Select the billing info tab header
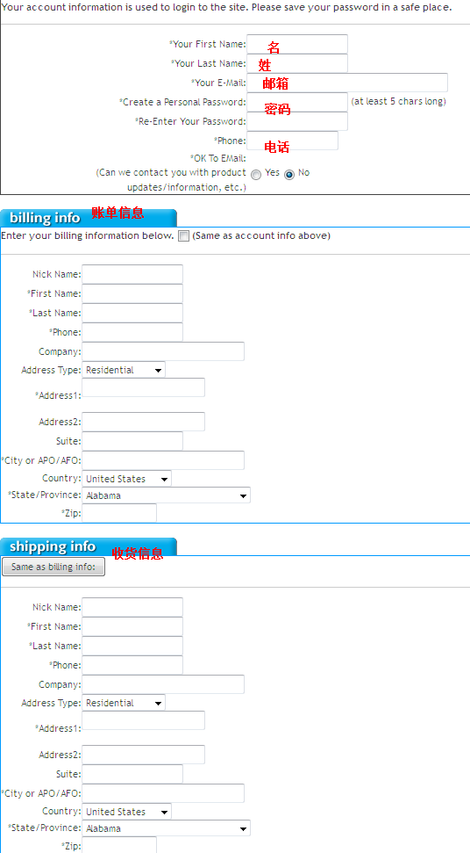The width and height of the screenshot is (470, 853). (x=89, y=218)
